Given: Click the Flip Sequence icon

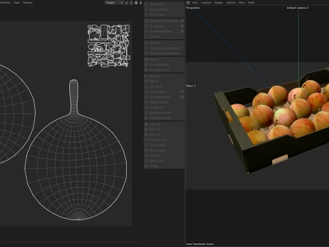Looking at the screenshot, I should (x=146, y=150).
